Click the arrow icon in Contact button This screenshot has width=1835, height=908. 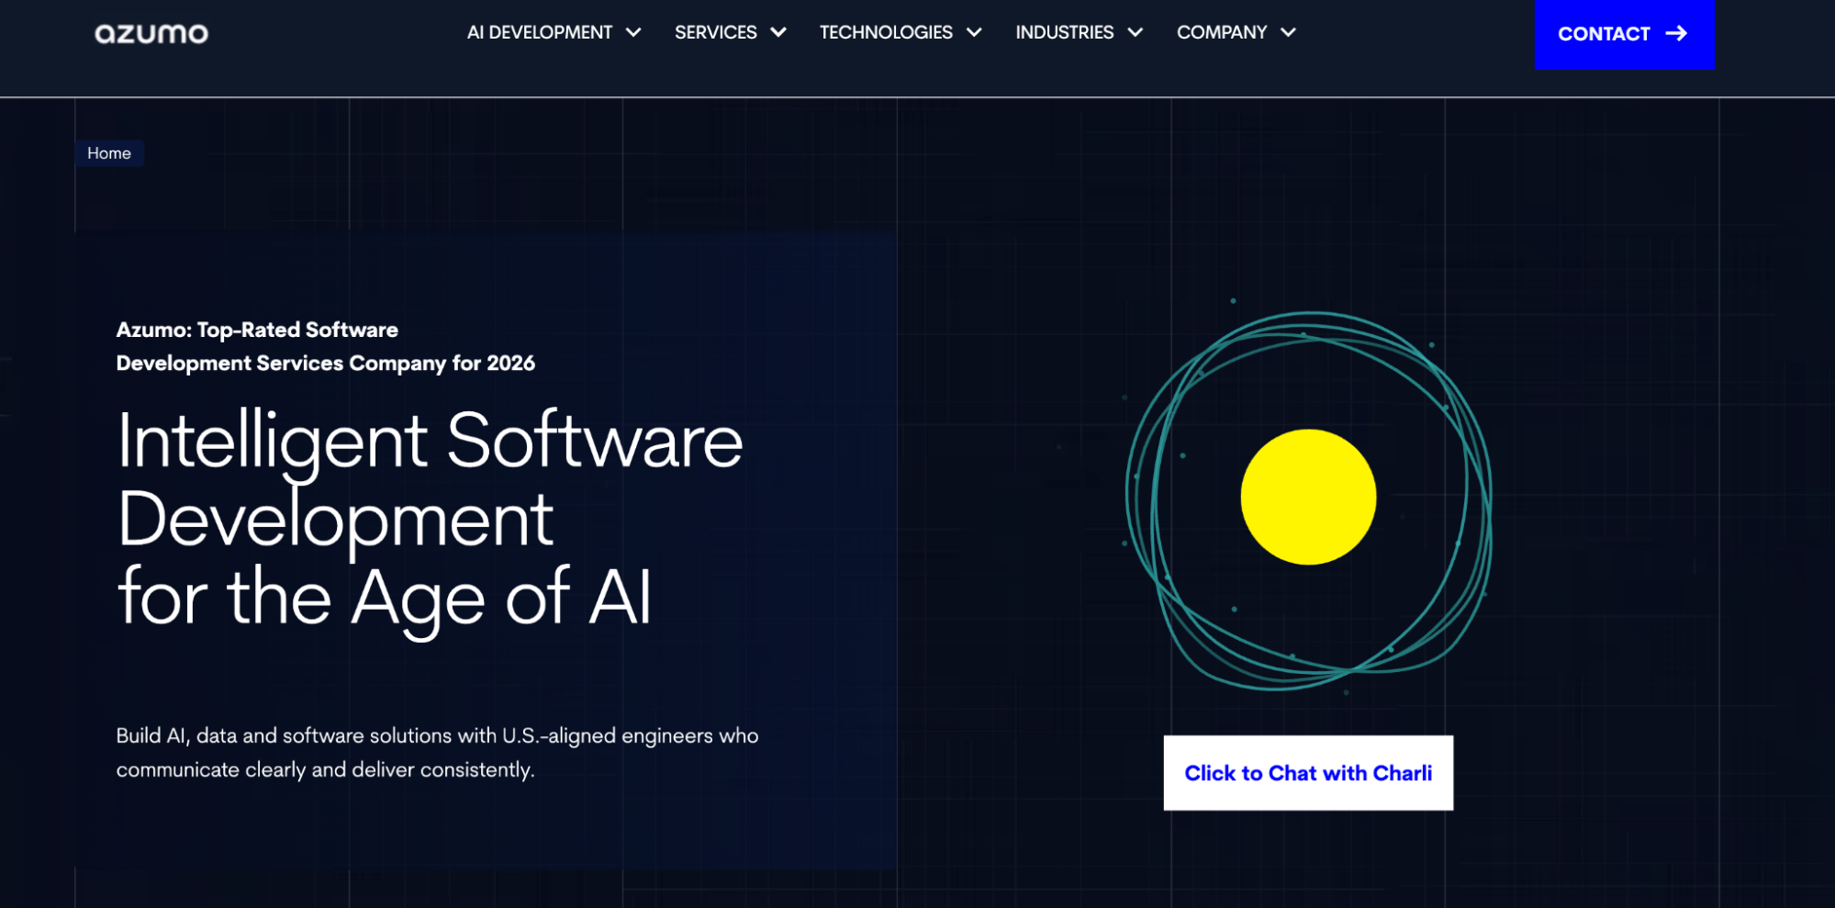point(1676,33)
